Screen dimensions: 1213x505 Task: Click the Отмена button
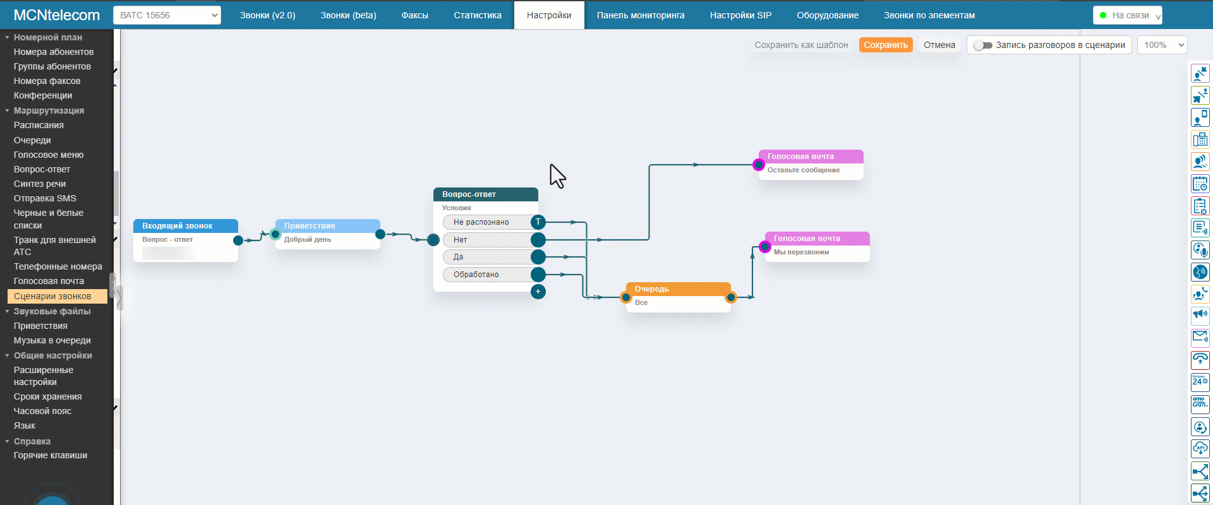(x=939, y=45)
